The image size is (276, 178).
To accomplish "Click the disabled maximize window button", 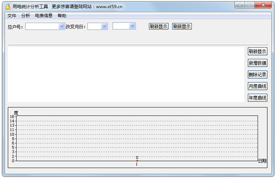I will [x=249, y=5].
